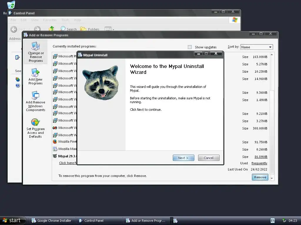301x225 pixels.
Task: Click Search in Control Panel toolbar
Action: (x=68, y=29)
